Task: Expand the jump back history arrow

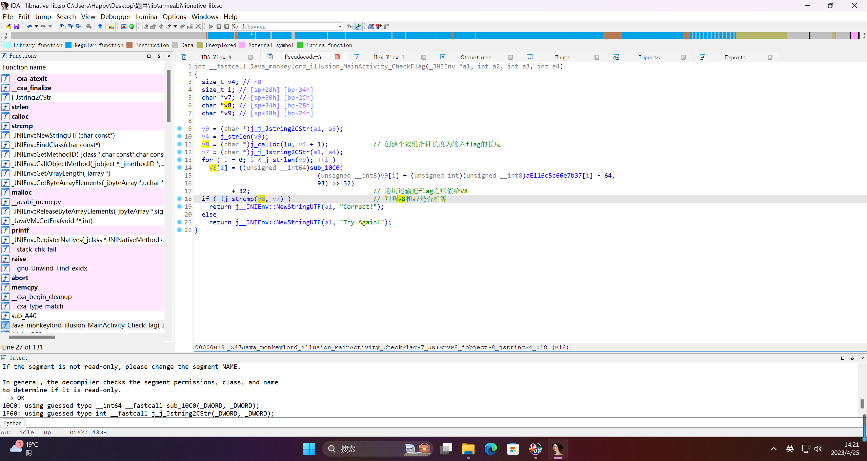Action: pyautogui.click(x=36, y=26)
